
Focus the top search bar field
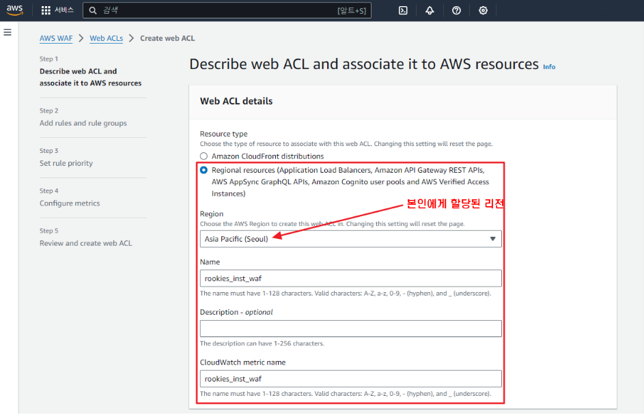pos(227,11)
